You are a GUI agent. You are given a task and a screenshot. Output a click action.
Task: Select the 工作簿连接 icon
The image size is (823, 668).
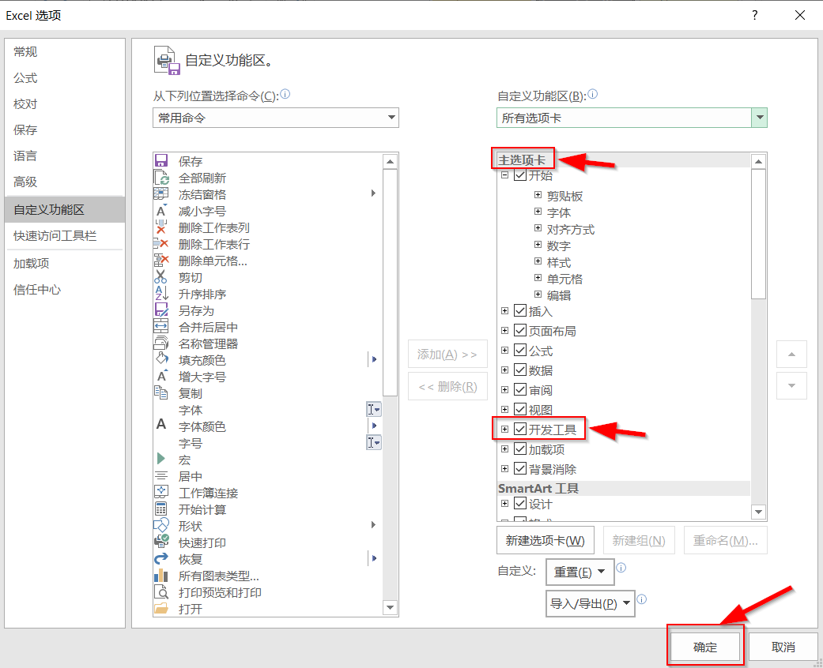[x=161, y=492]
